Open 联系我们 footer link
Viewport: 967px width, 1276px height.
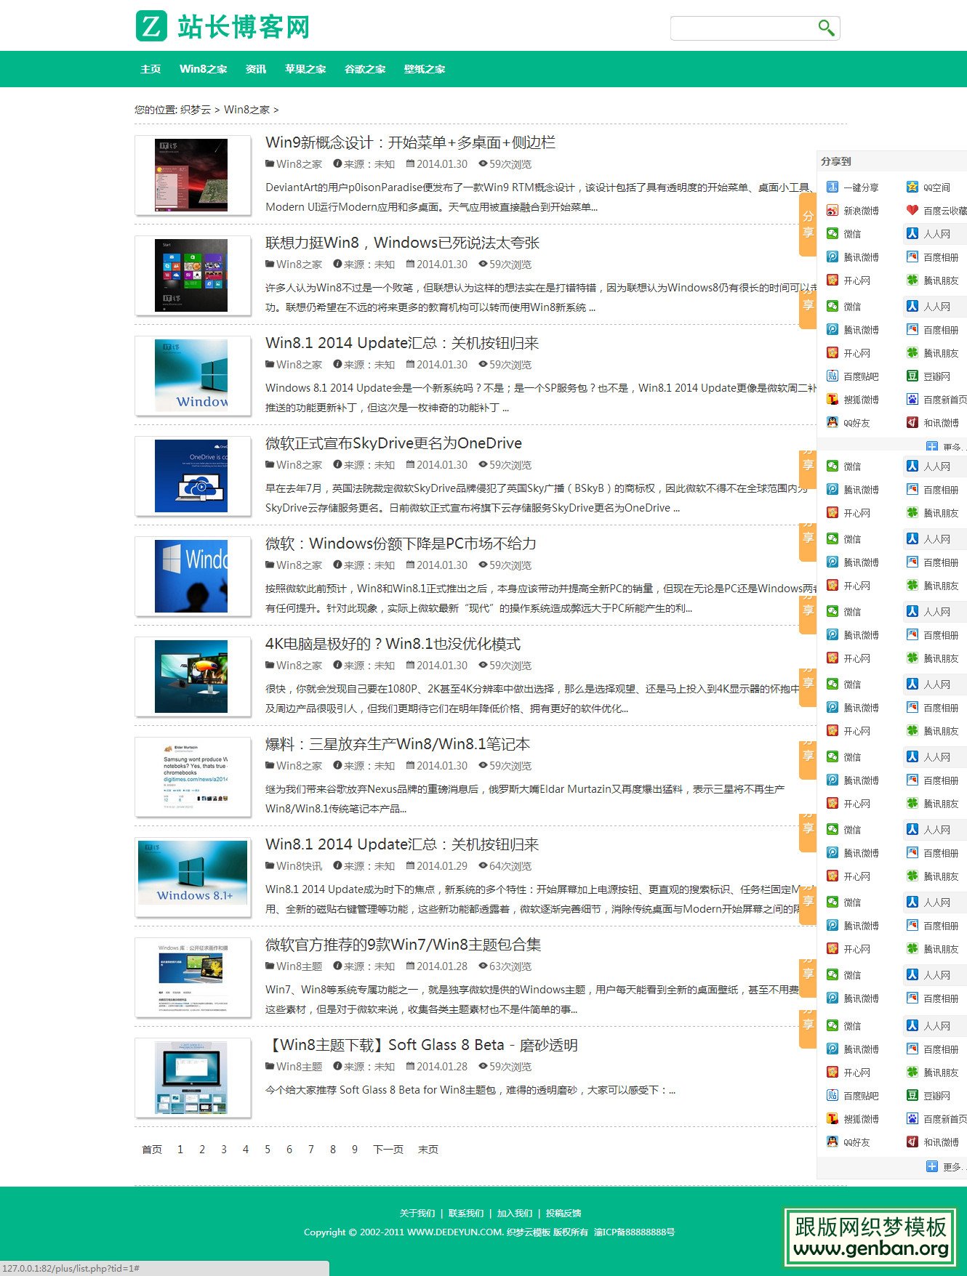point(465,1213)
